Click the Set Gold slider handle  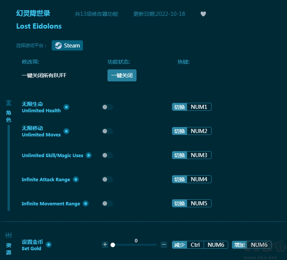pos(113,245)
